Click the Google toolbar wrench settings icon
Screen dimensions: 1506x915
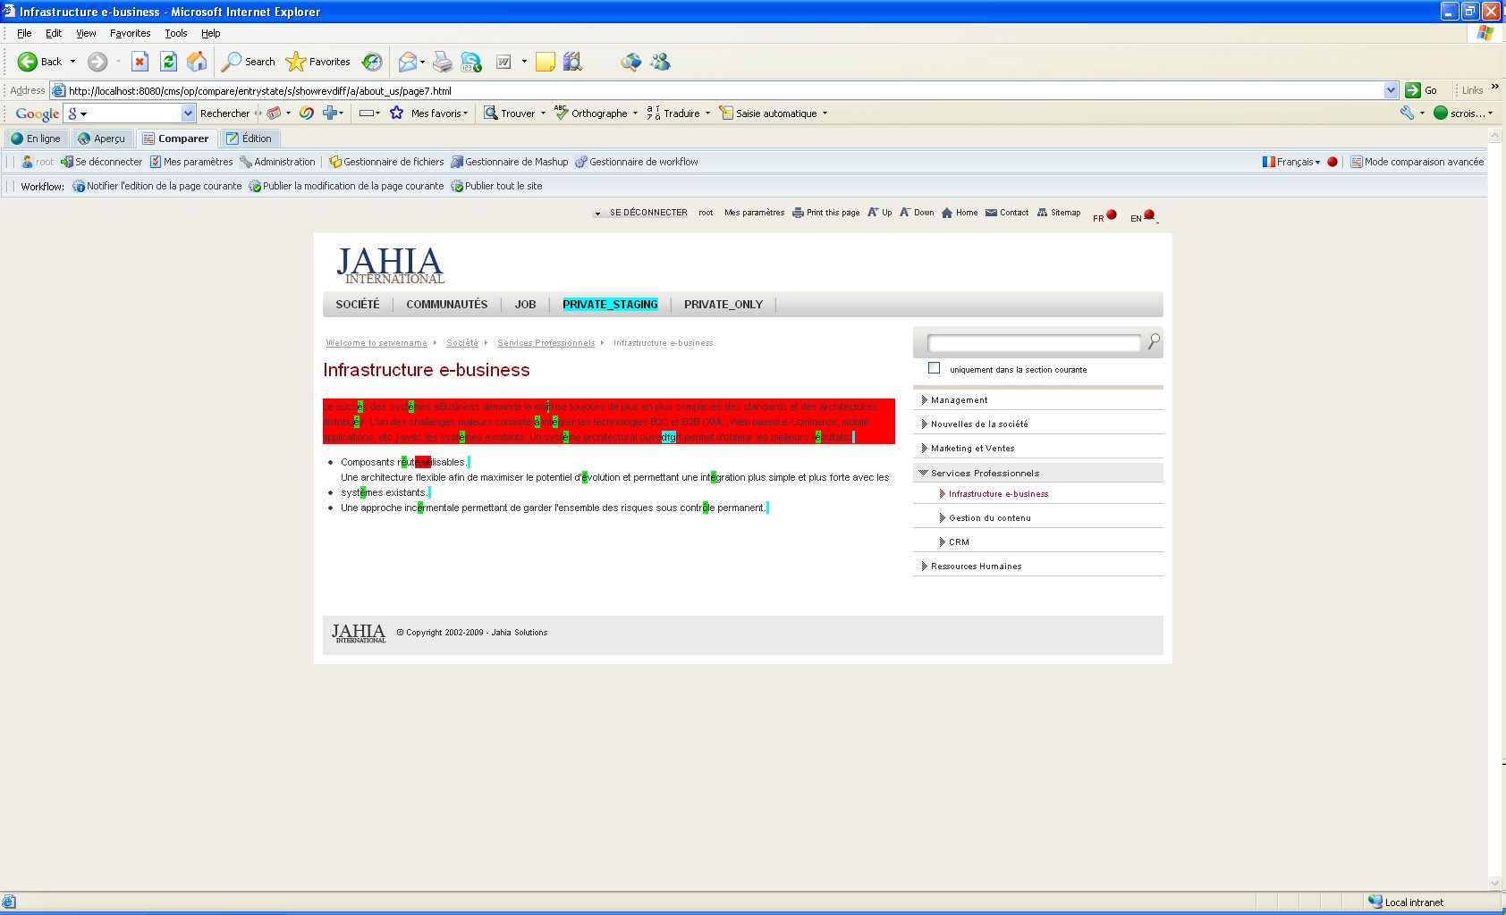pos(1407,113)
